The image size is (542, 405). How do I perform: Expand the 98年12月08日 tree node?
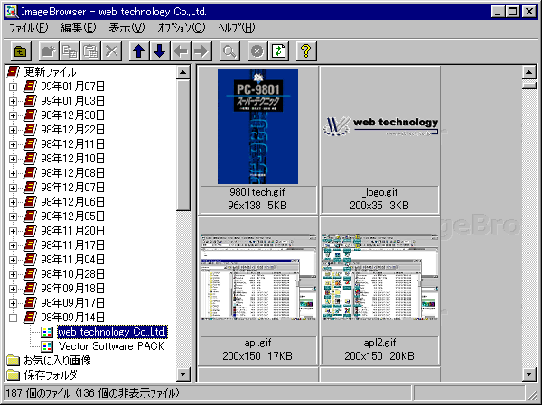13,173
